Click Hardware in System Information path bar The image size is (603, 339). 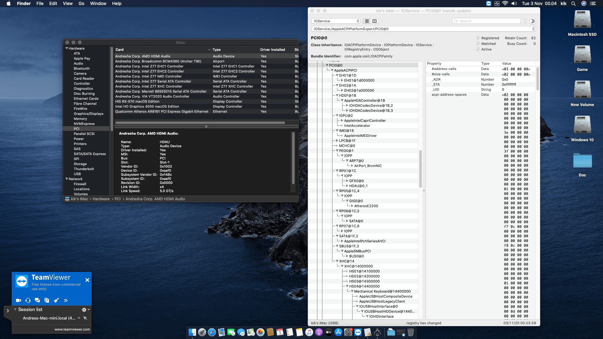click(101, 199)
